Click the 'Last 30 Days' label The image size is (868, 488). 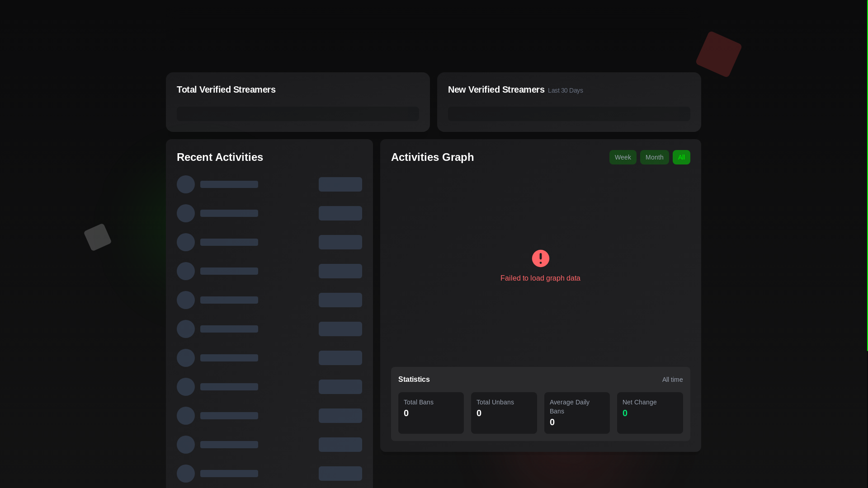(x=565, y=90)
